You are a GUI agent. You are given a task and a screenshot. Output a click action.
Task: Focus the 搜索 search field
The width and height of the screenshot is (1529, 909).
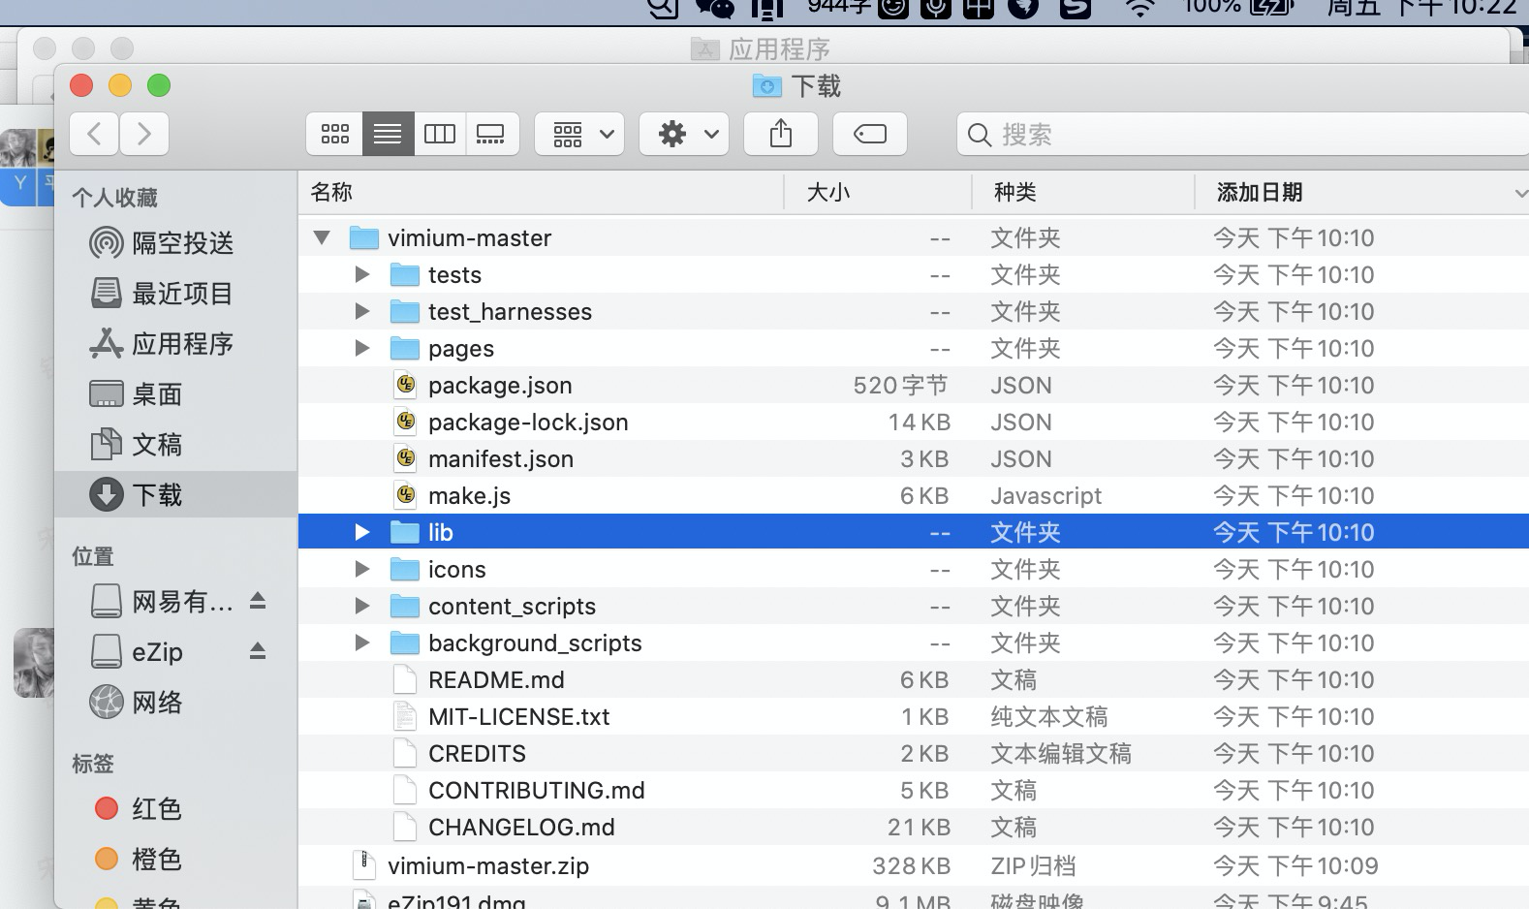tap(1243, 134)
